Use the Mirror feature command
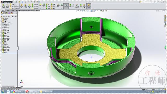 [x=53, y=8]
